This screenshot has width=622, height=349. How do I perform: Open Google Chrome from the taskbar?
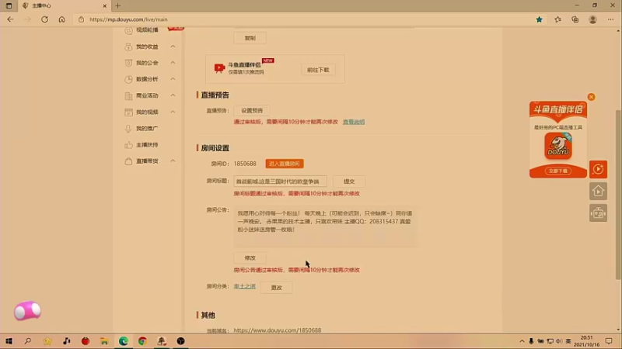pyautogui.click(x=142, y=341)
